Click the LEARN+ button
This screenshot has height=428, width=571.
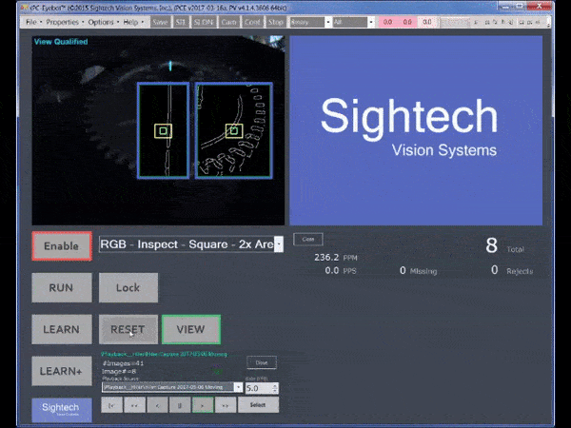(62, 371)
